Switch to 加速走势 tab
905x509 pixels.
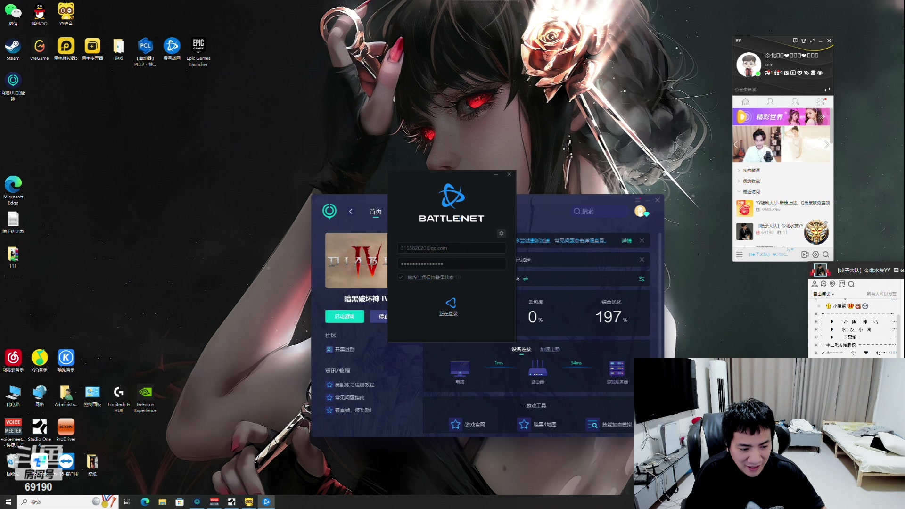tap(550, 349)
